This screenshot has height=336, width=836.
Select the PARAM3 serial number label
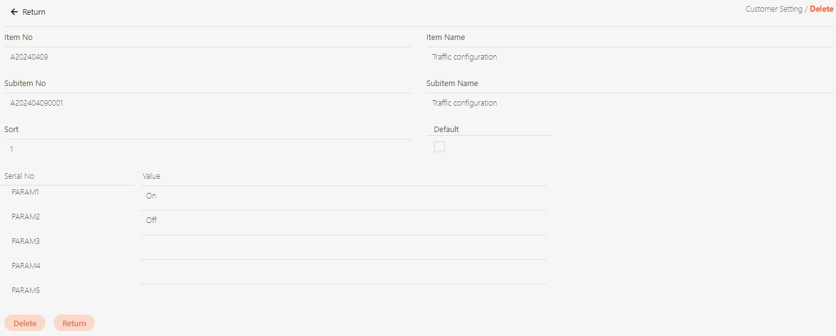[25, 241]
